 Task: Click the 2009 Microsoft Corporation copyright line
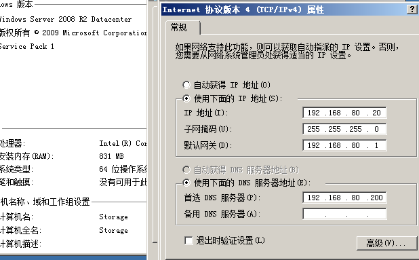tap(73, 33)
